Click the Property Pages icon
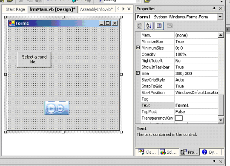 pos(170,26)
